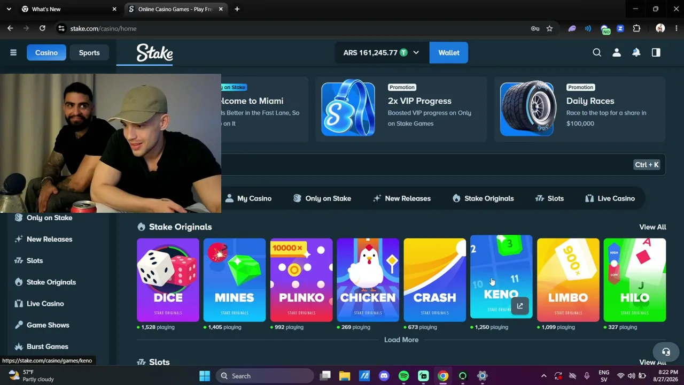Open the 2x VIP Progress promotion

pyautogui.click(x=401, y=109)
